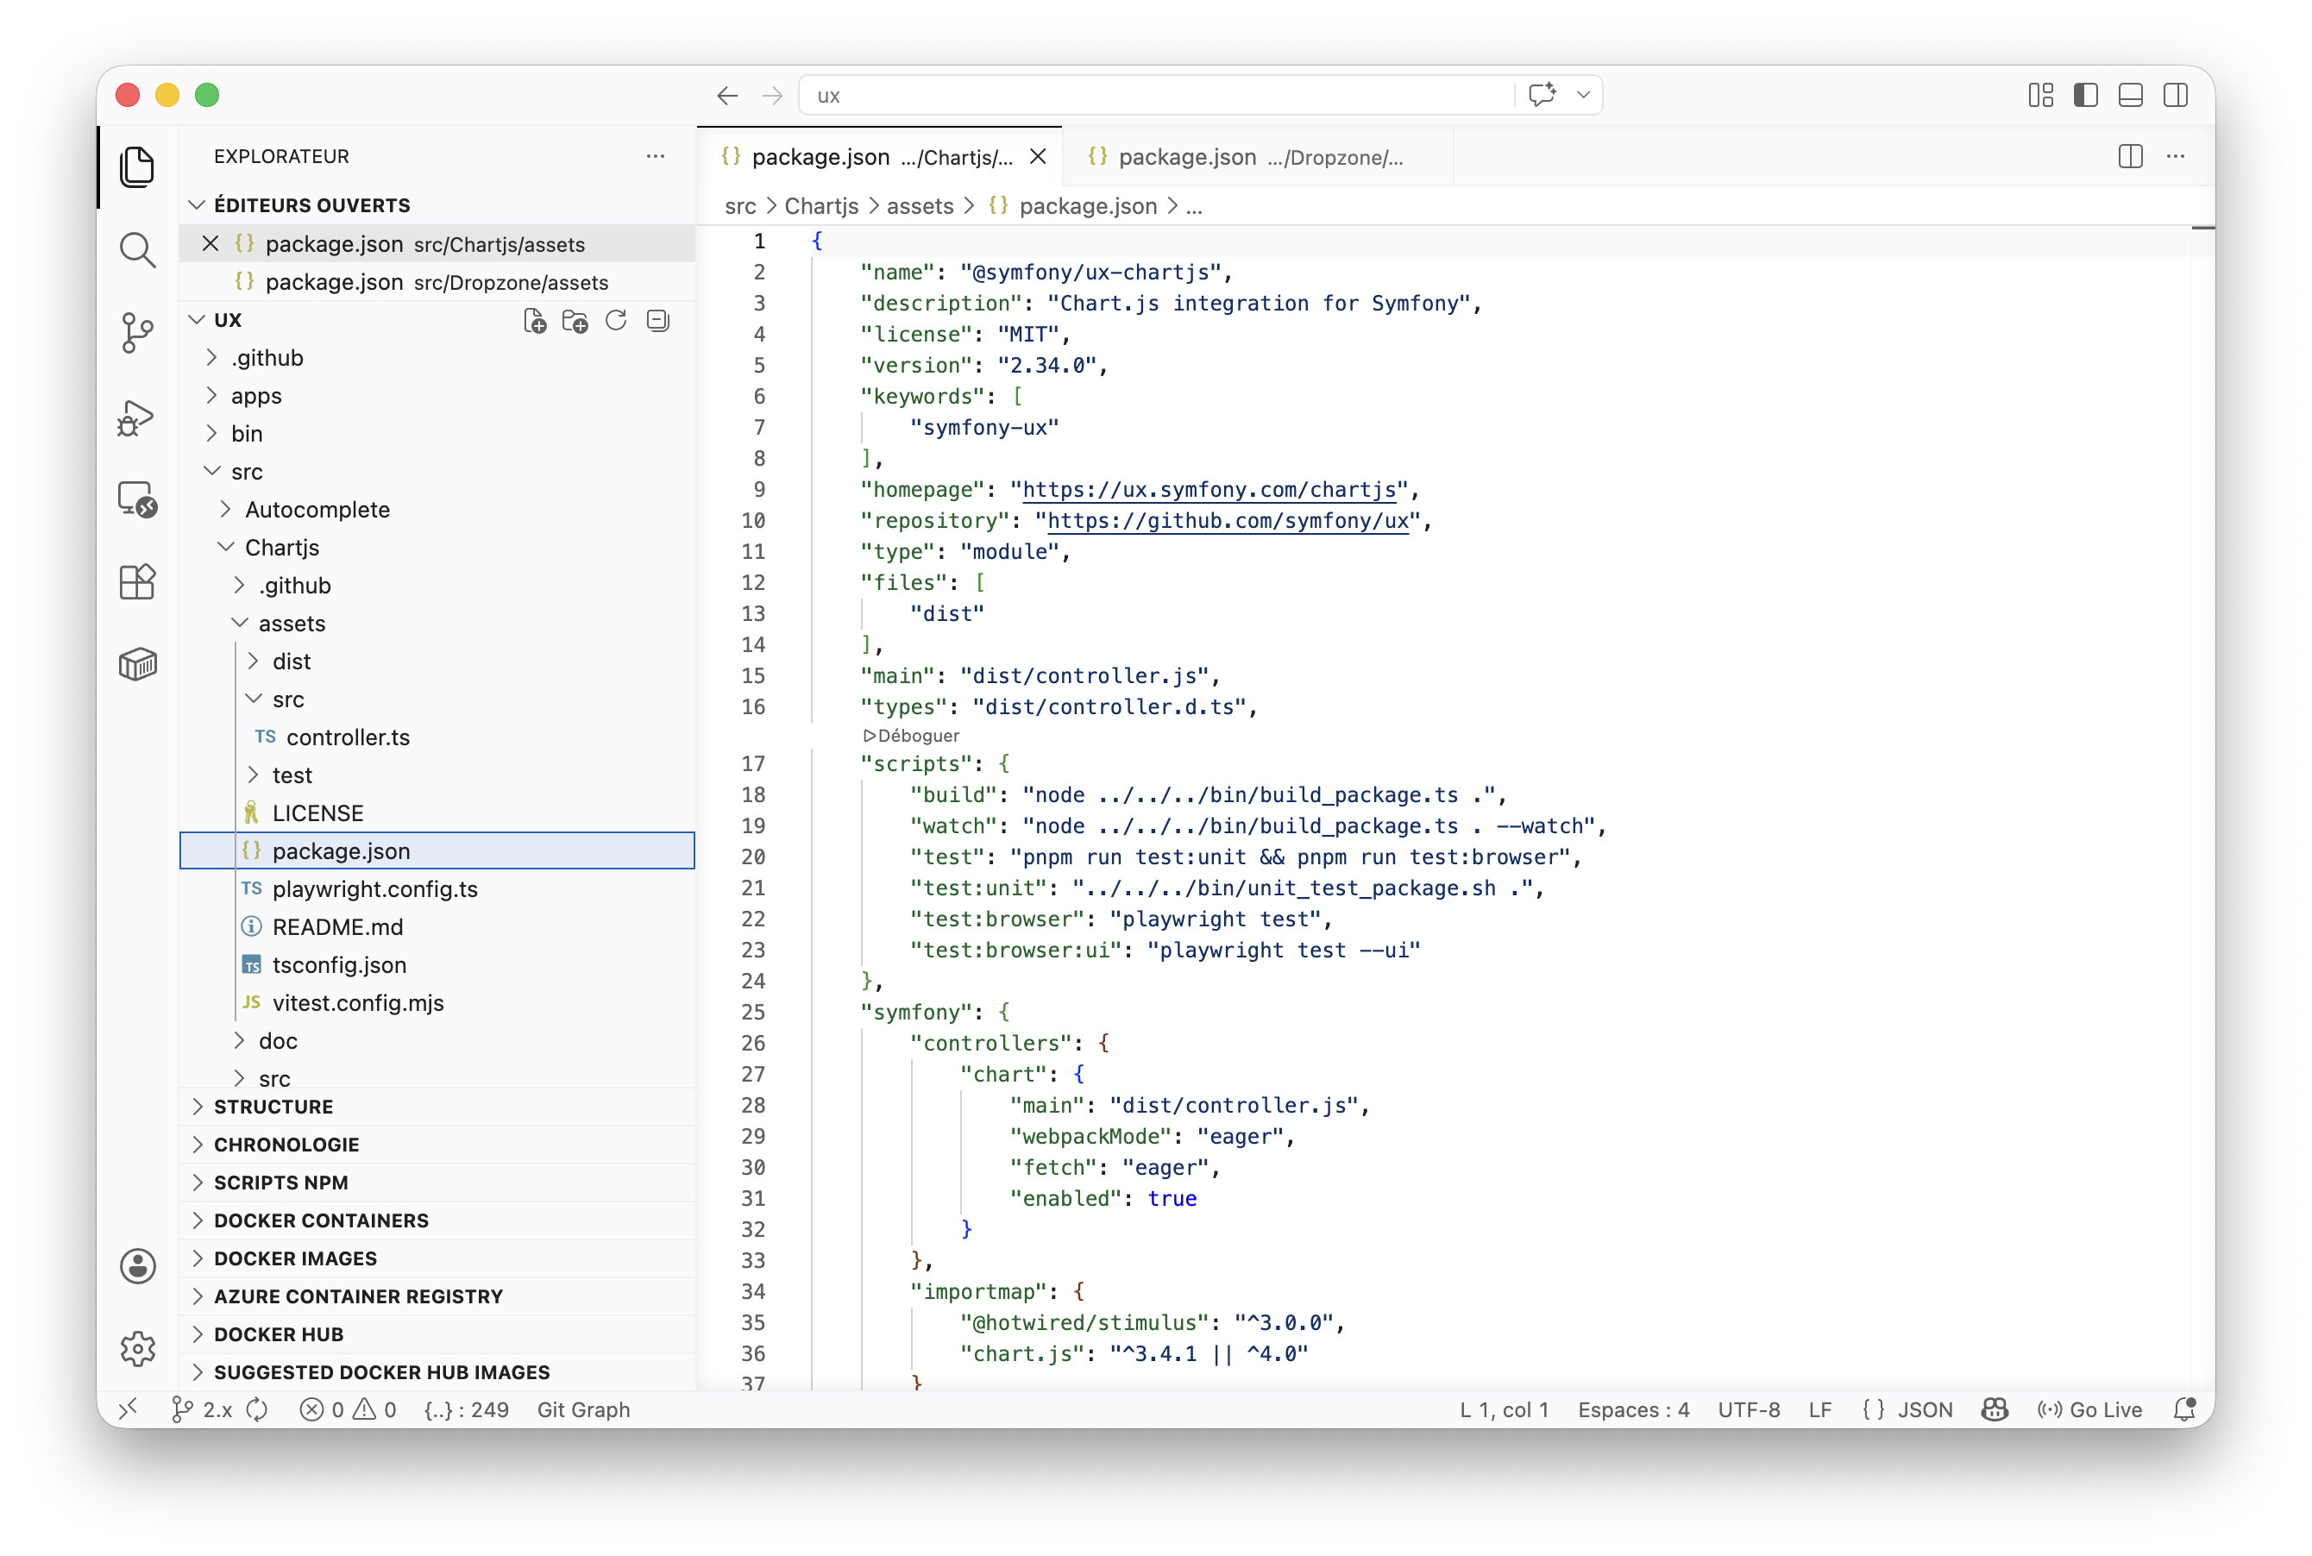Expand the Autocomplete folder
The image size is (2312, 1556).
tap(317, 509)
